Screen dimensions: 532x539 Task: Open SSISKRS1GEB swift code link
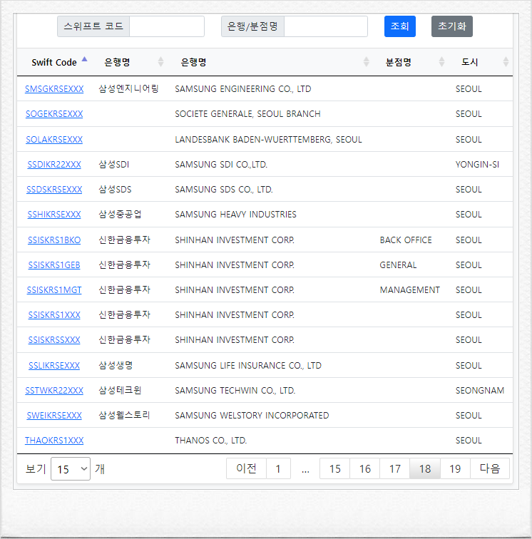tap(54, 265)
